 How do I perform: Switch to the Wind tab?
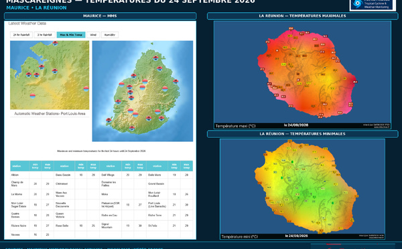(93, 35)
